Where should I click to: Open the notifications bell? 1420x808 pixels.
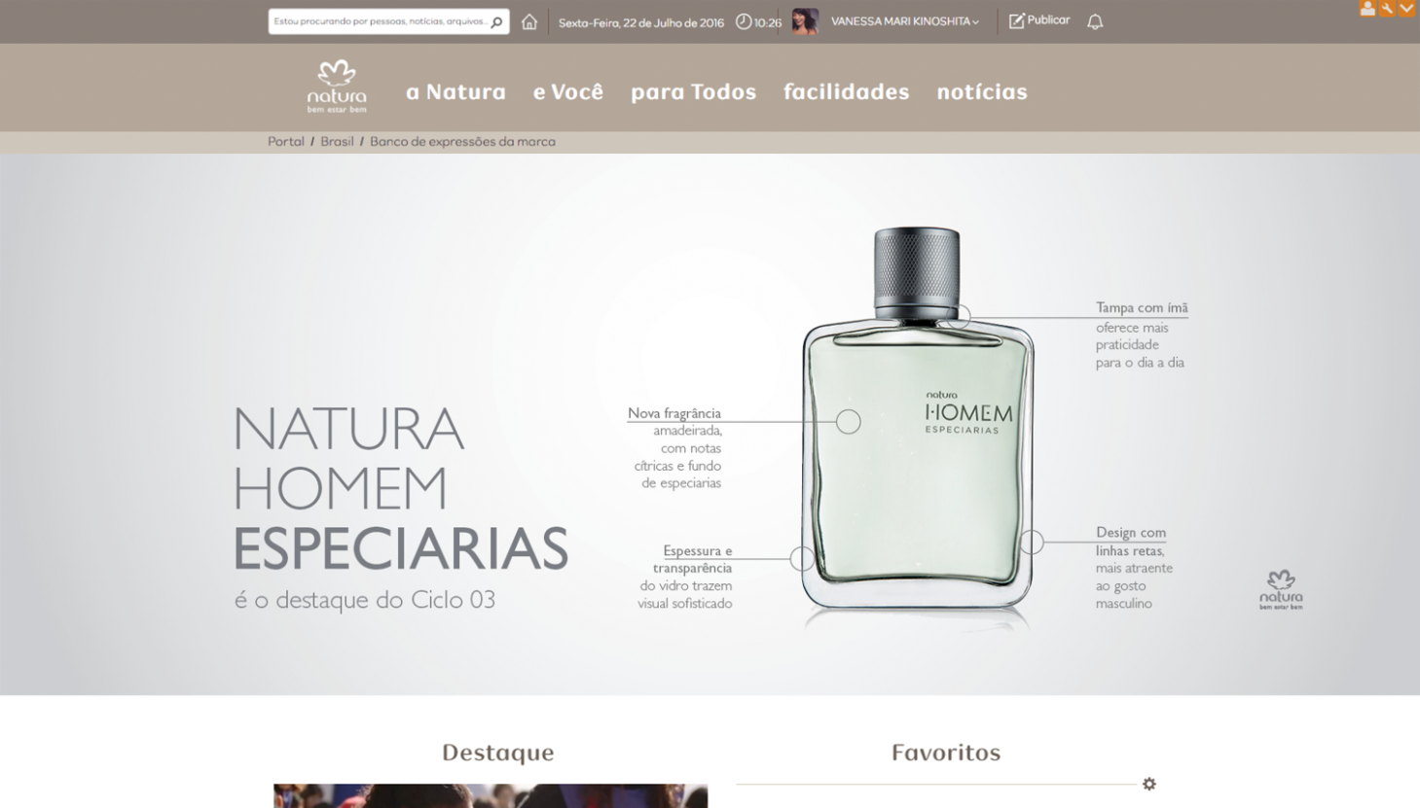click(1095, 21)
